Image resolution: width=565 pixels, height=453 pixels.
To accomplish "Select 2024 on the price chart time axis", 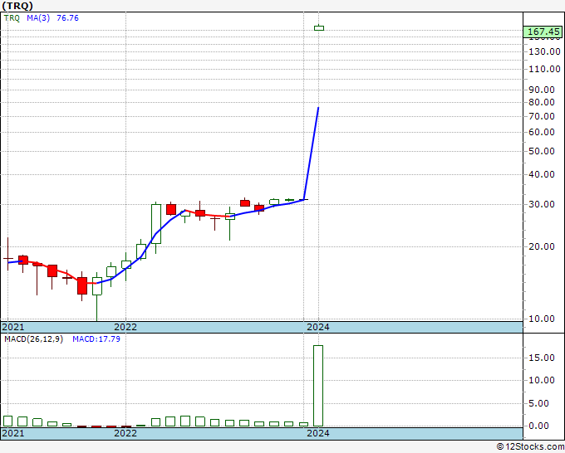I will (x=317, y=327).
